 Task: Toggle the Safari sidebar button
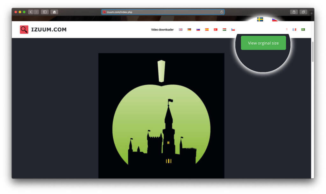click(x=45, y=12)
